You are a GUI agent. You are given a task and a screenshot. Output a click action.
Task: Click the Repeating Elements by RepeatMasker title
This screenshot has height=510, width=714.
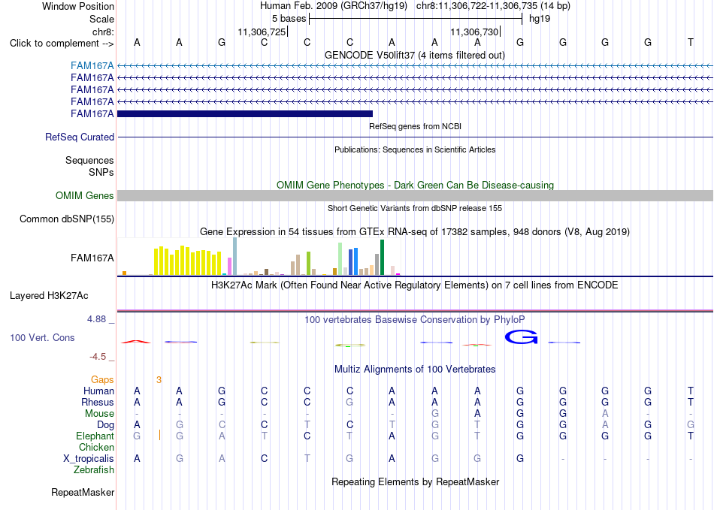click(415, 481)
